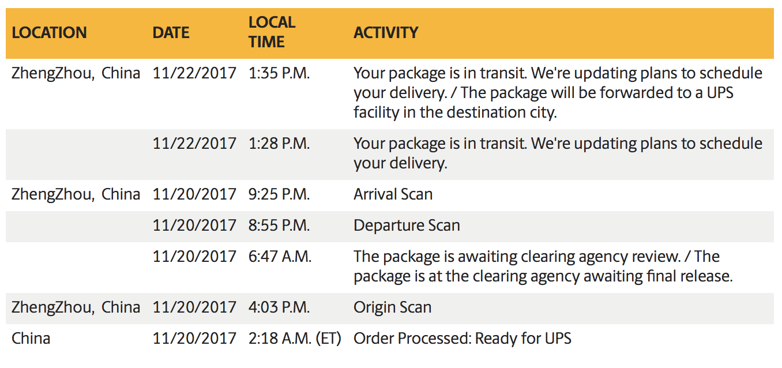Click the Origin Scan activity

click(x=393, y=307)
